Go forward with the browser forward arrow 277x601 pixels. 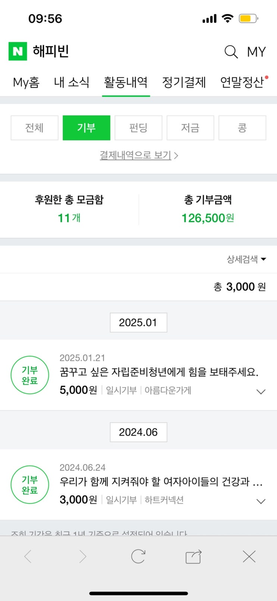point(83,557)
